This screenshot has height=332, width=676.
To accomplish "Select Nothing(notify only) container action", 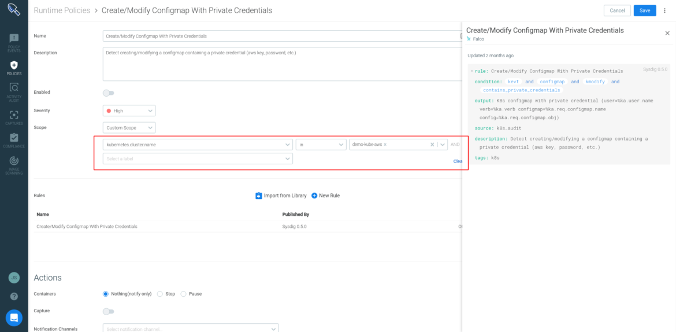I will (106, 294).
